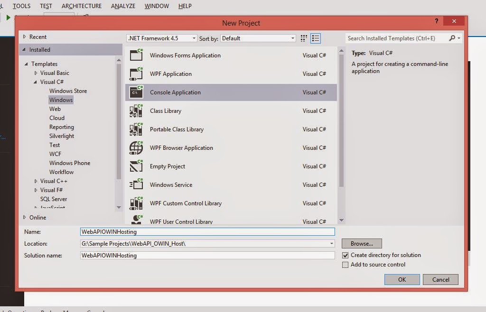This screenshot has width=486, height=312.
Task: Click the dialog help question mark
Action: [x=437, y=21]
